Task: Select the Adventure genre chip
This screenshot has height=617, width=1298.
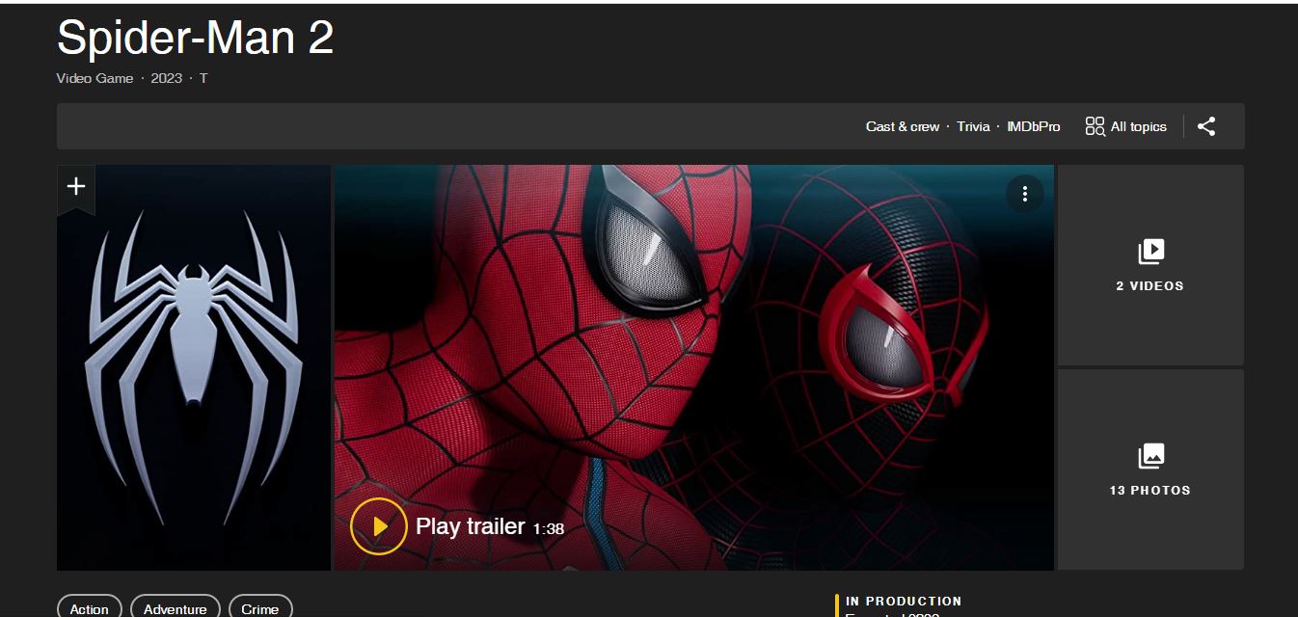Action: (x=176, y=608)
